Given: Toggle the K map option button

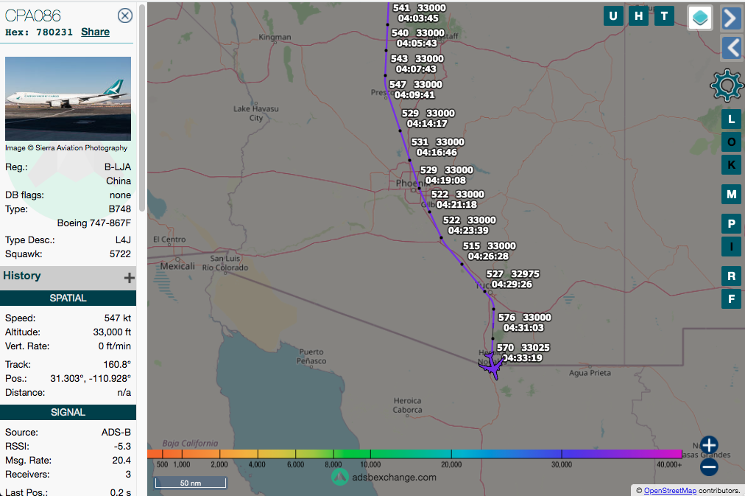Looking at the screenshot, I should point(731,164).
